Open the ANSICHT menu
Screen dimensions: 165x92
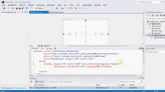click(x=22, y=5)
